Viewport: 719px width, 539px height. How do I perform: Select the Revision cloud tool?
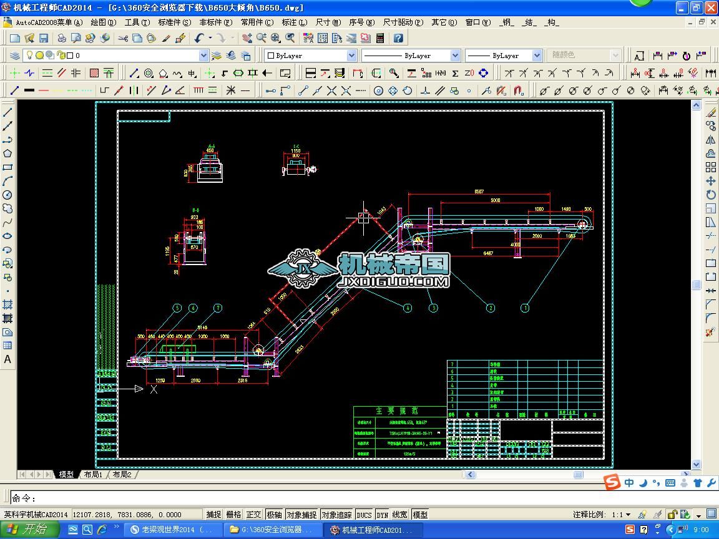7,208
